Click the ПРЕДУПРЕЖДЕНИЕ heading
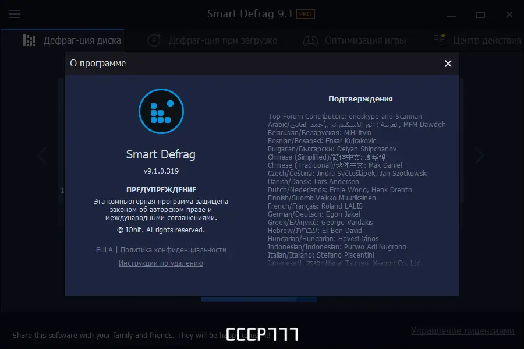 pyautogui.click(x=161, y=190)
